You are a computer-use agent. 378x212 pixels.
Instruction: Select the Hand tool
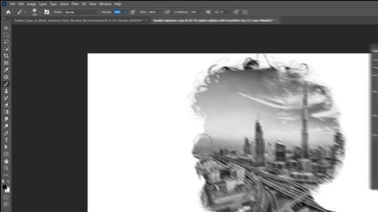coord(6,161)
